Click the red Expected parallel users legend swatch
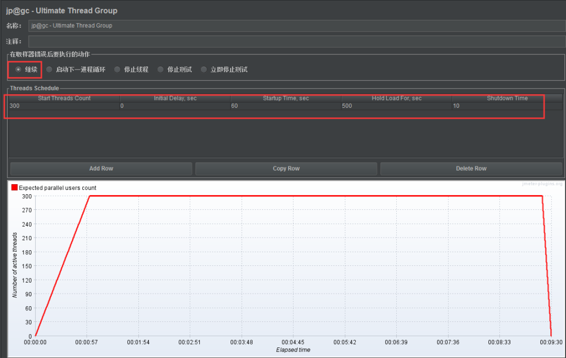566x358 pixels. [x=15, y=187]
